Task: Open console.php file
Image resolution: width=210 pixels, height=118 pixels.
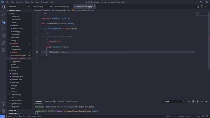Action: click(x=17, y=80)
